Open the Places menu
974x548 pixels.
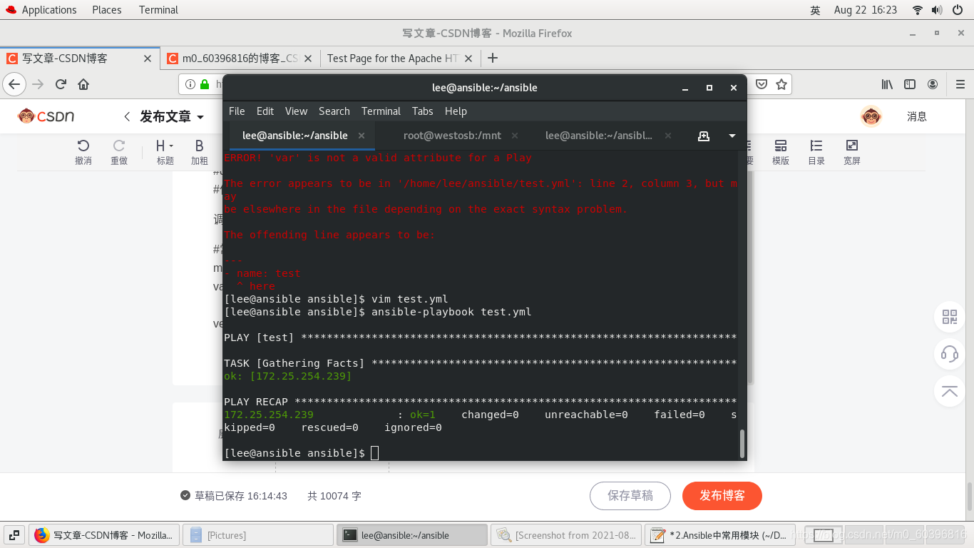(x=107, y=10)
